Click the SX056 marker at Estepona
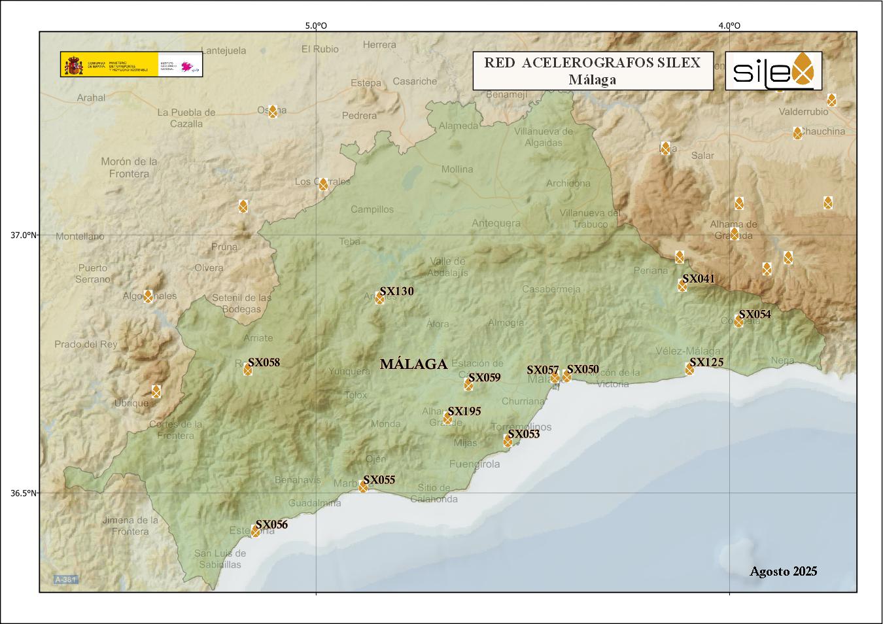The height and width of the screenshot is (624, 883). point(255,531)
